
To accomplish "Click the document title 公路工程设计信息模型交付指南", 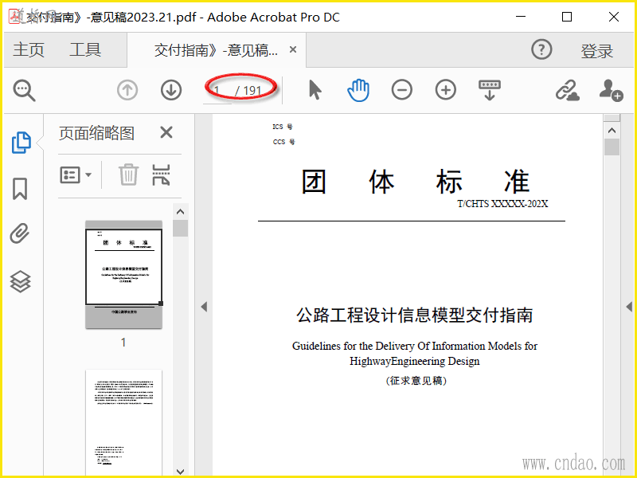I will point(414,315).
